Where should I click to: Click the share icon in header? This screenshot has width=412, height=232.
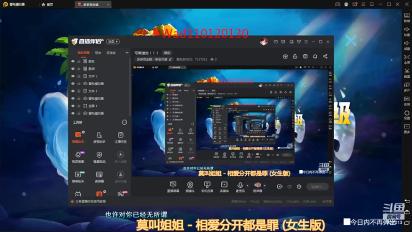[325, 56]
